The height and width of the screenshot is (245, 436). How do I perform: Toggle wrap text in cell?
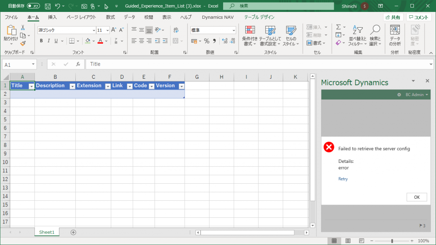coord(176,30)
